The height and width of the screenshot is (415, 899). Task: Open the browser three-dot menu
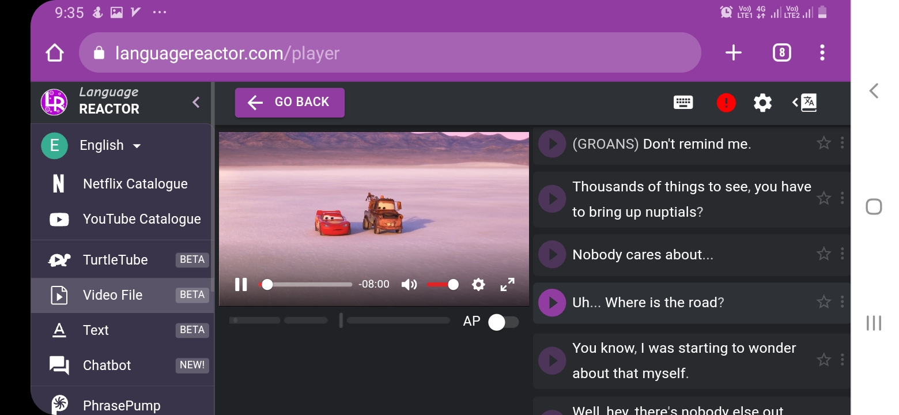coord(822,53)
